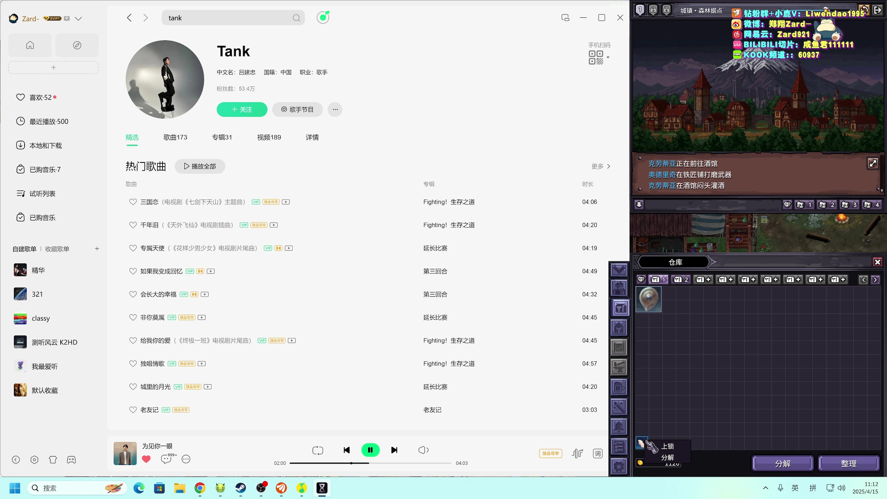Like the song 如果我变成回忆
Viewport: 887px width, 499px height.
[x=133, y=271]
